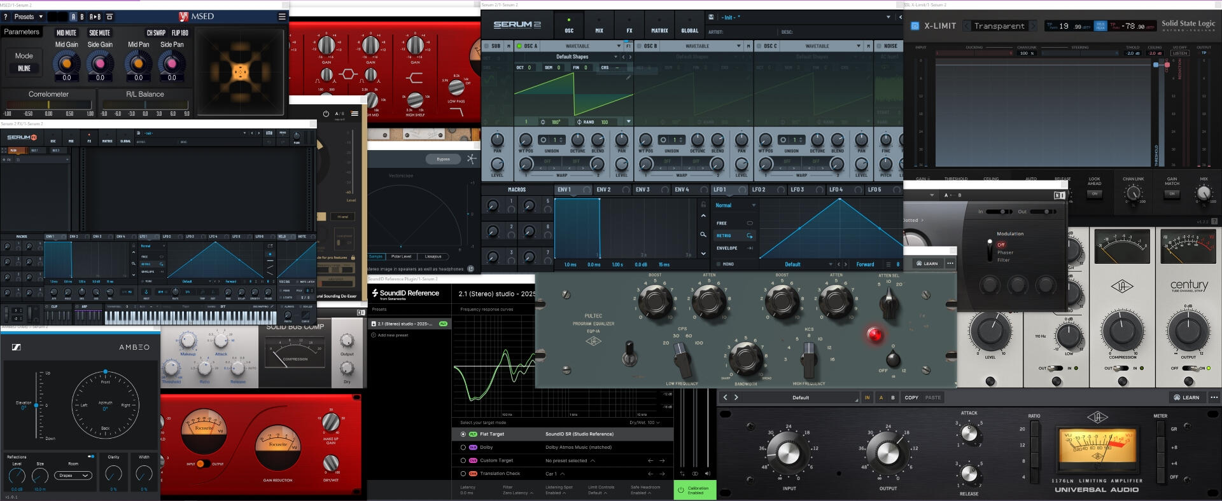Screen dimensions: 1222x501
Task: Toggle SIDE MUTE in MSED
Action: pyautogui.click(x=99, y=33)
